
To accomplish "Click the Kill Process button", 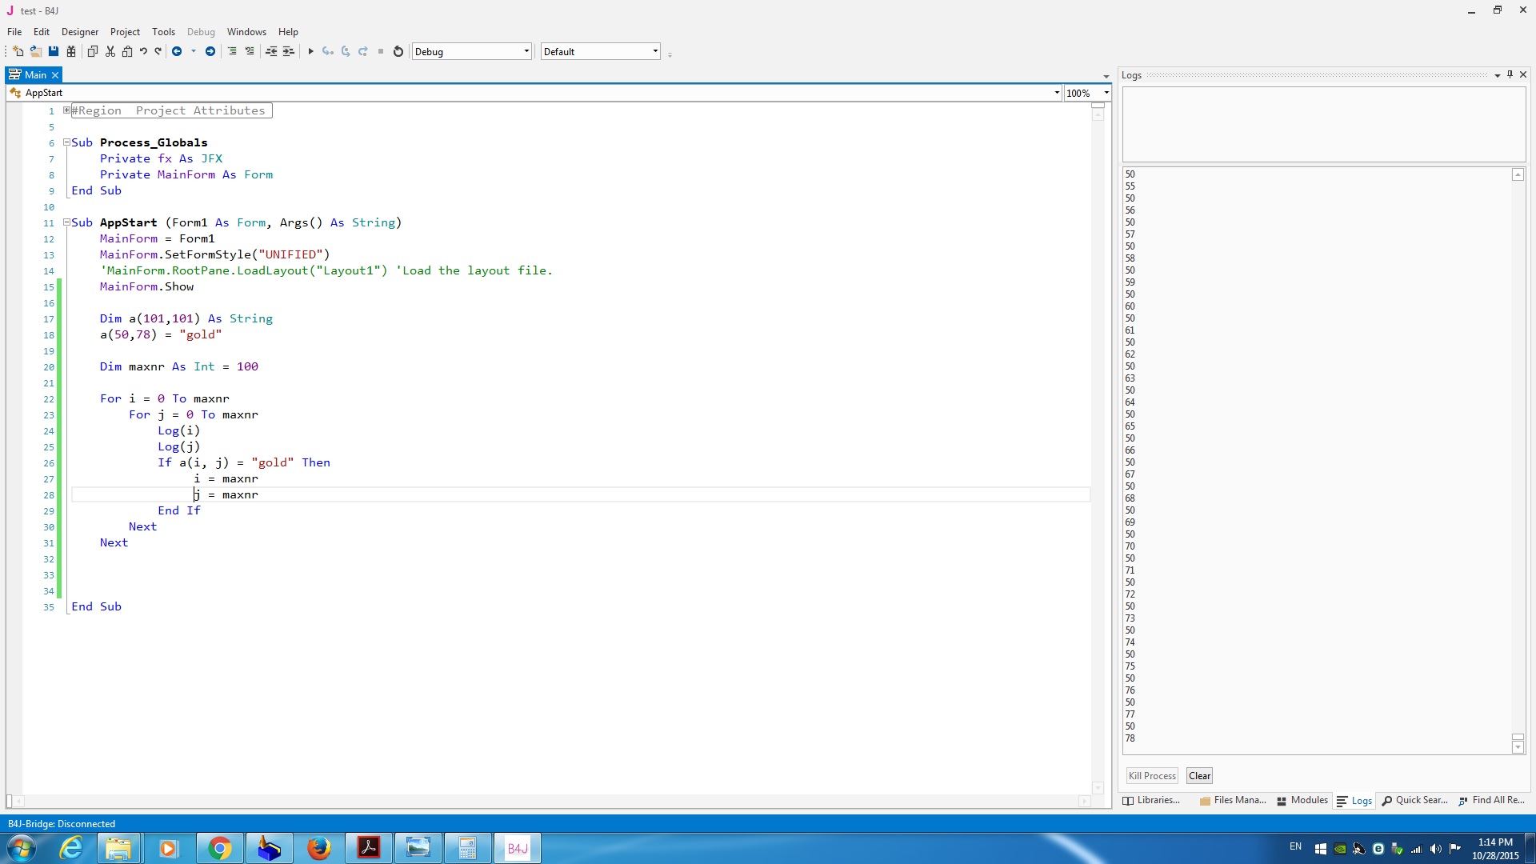I will coord(1152,776).
